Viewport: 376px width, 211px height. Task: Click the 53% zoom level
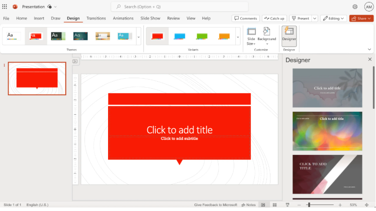(x=353, y=205)
